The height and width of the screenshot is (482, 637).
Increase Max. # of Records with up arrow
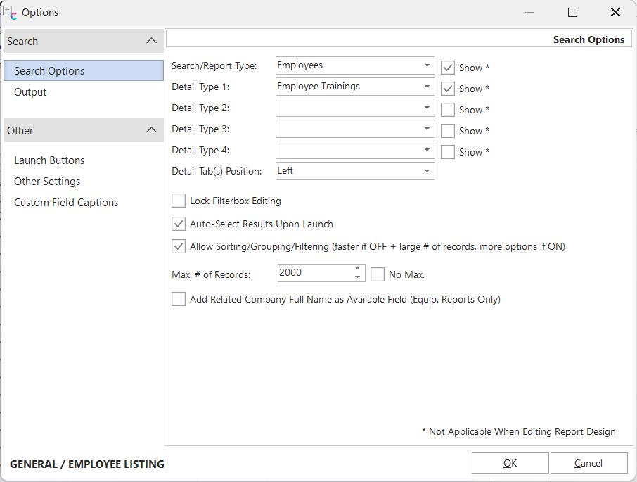(358, 269)
